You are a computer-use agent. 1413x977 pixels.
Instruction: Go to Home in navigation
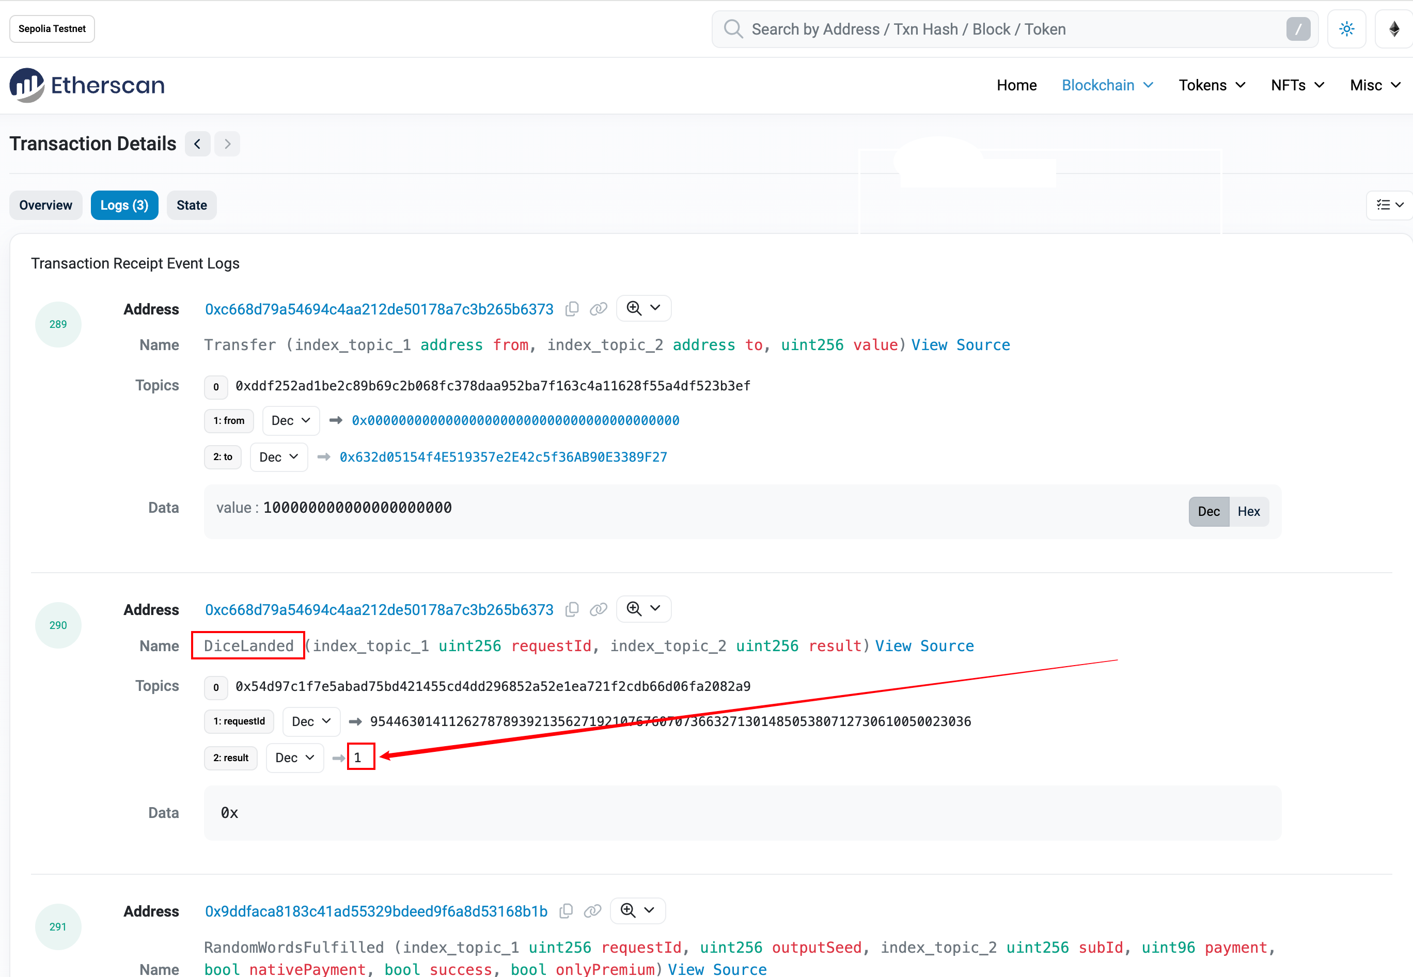point(1016,85)
